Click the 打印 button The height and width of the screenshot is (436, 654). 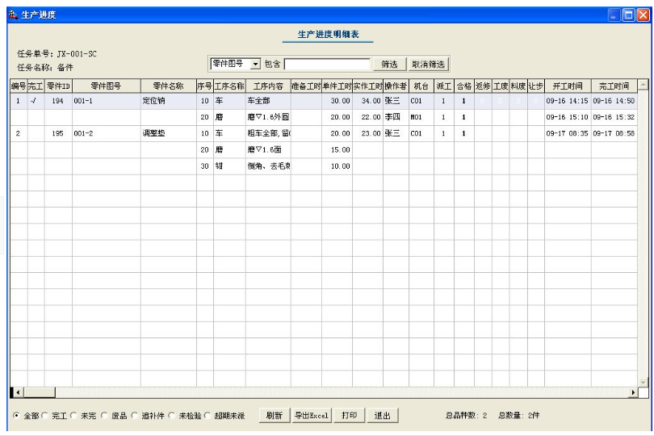350,416
